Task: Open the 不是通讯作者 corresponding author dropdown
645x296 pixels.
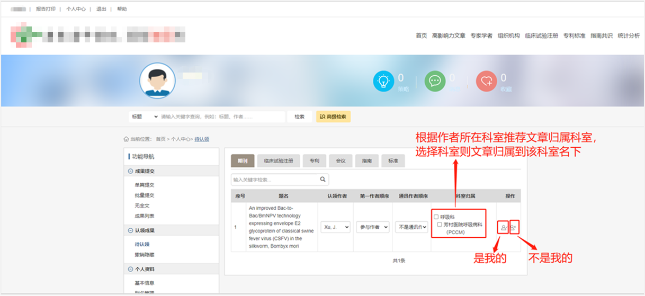Action: [x=411, y=227]
